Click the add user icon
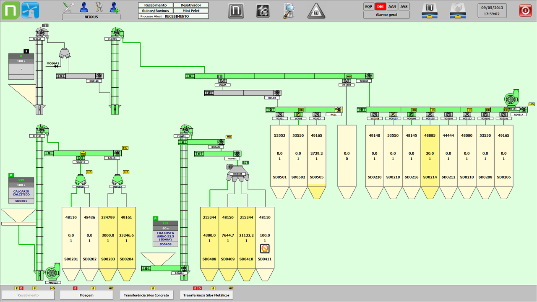 114,7
